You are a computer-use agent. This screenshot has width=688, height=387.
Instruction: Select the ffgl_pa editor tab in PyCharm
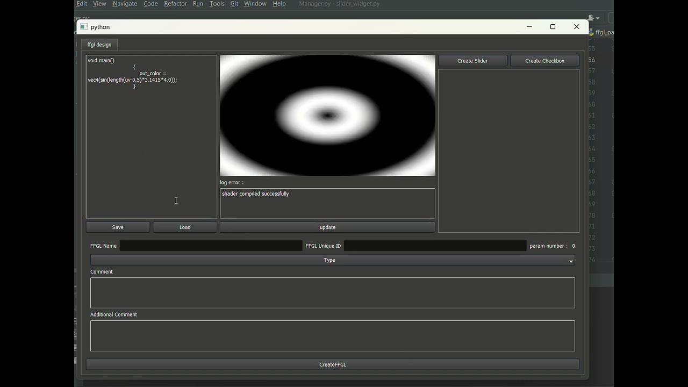point(602,32)
